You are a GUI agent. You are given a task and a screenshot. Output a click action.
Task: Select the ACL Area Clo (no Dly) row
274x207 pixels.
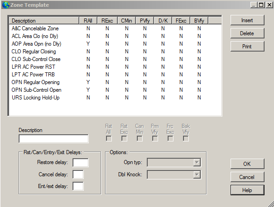pos(115,36)
